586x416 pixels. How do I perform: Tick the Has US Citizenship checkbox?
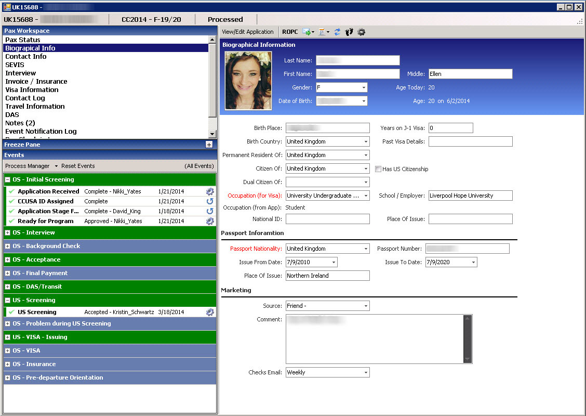pyautogui.click(x=379, y=169)
